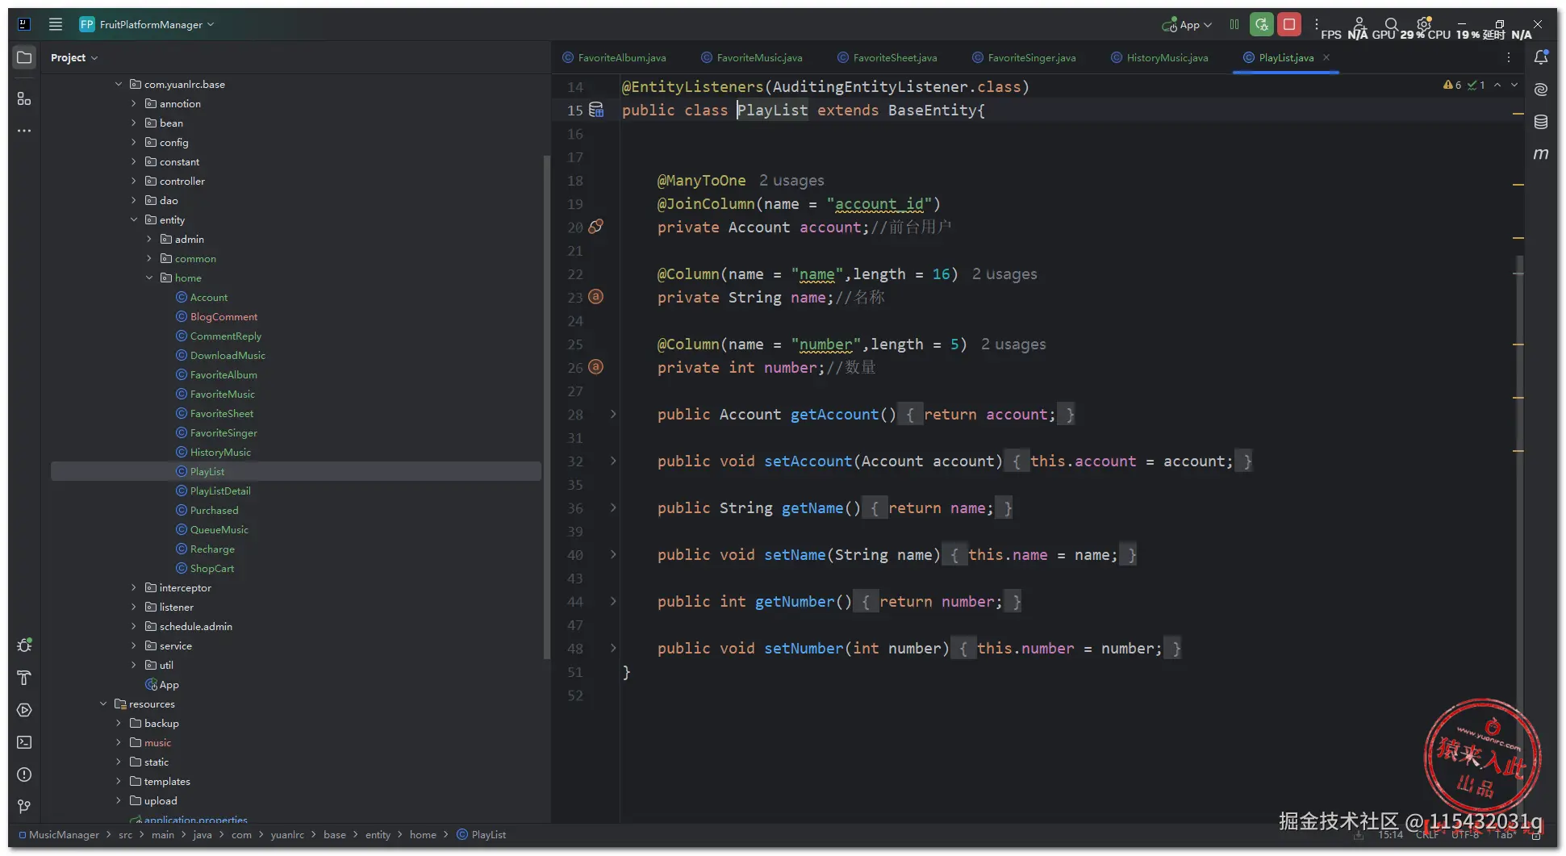Open the Project view dropdown
This screenshot has height=856, width=1566.
[x=73, y=57]
